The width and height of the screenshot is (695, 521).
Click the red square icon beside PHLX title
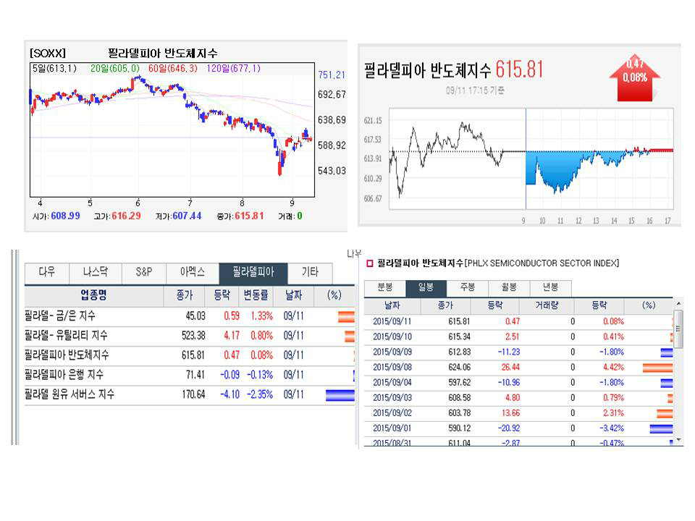pos(369,263)
